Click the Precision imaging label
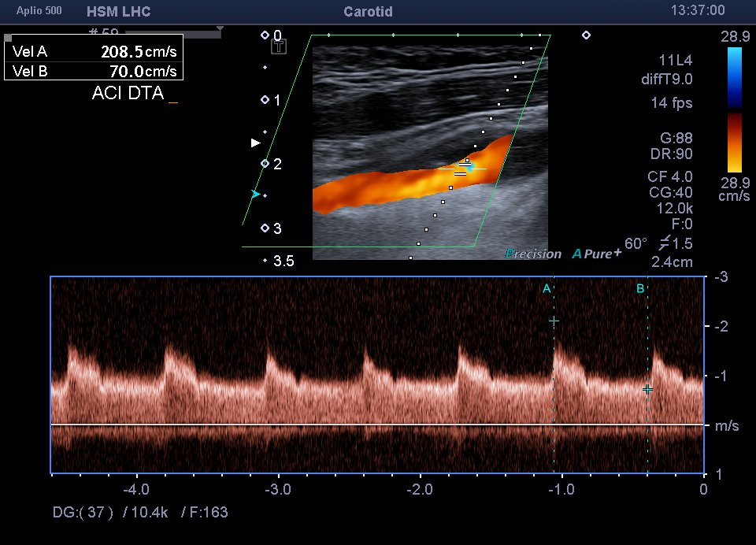The width and height of the screenshot is (756, 545). coord(533,254)
